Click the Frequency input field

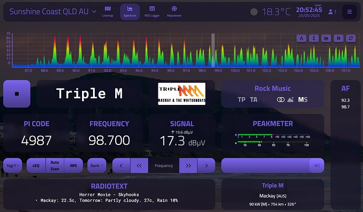tap(164, 166)
